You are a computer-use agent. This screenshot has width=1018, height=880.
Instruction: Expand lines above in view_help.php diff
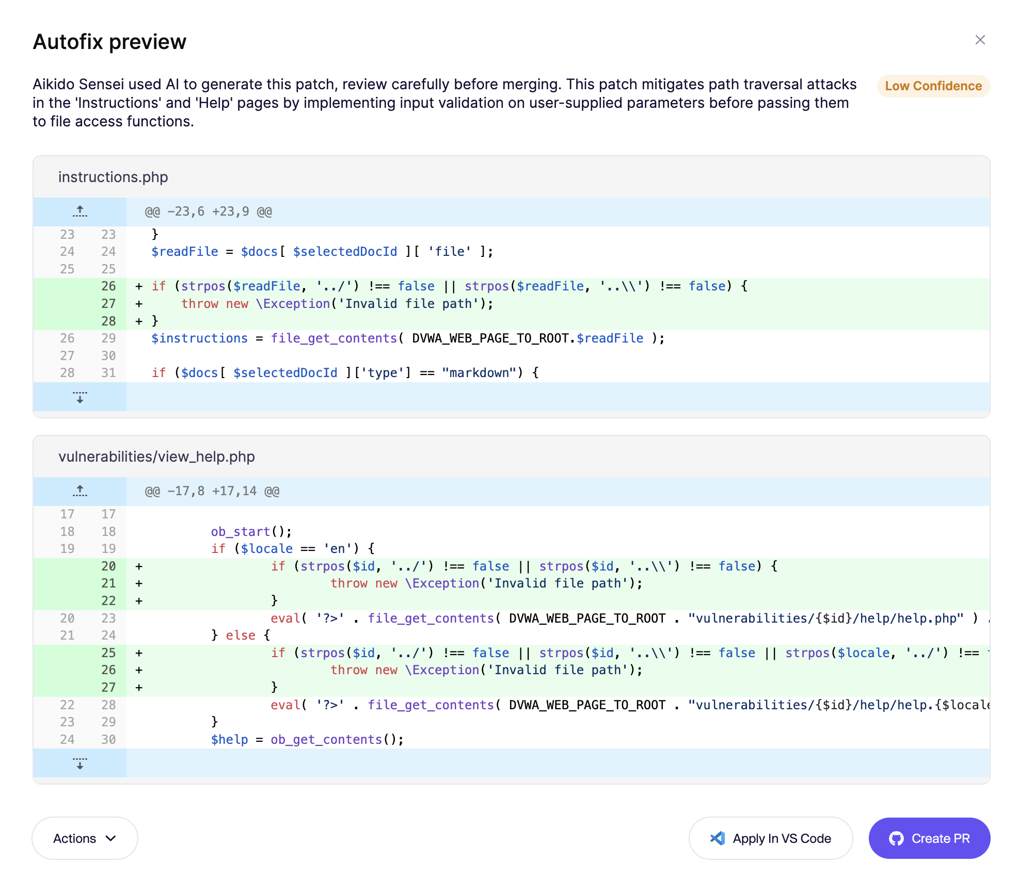(x=79, y=491)
